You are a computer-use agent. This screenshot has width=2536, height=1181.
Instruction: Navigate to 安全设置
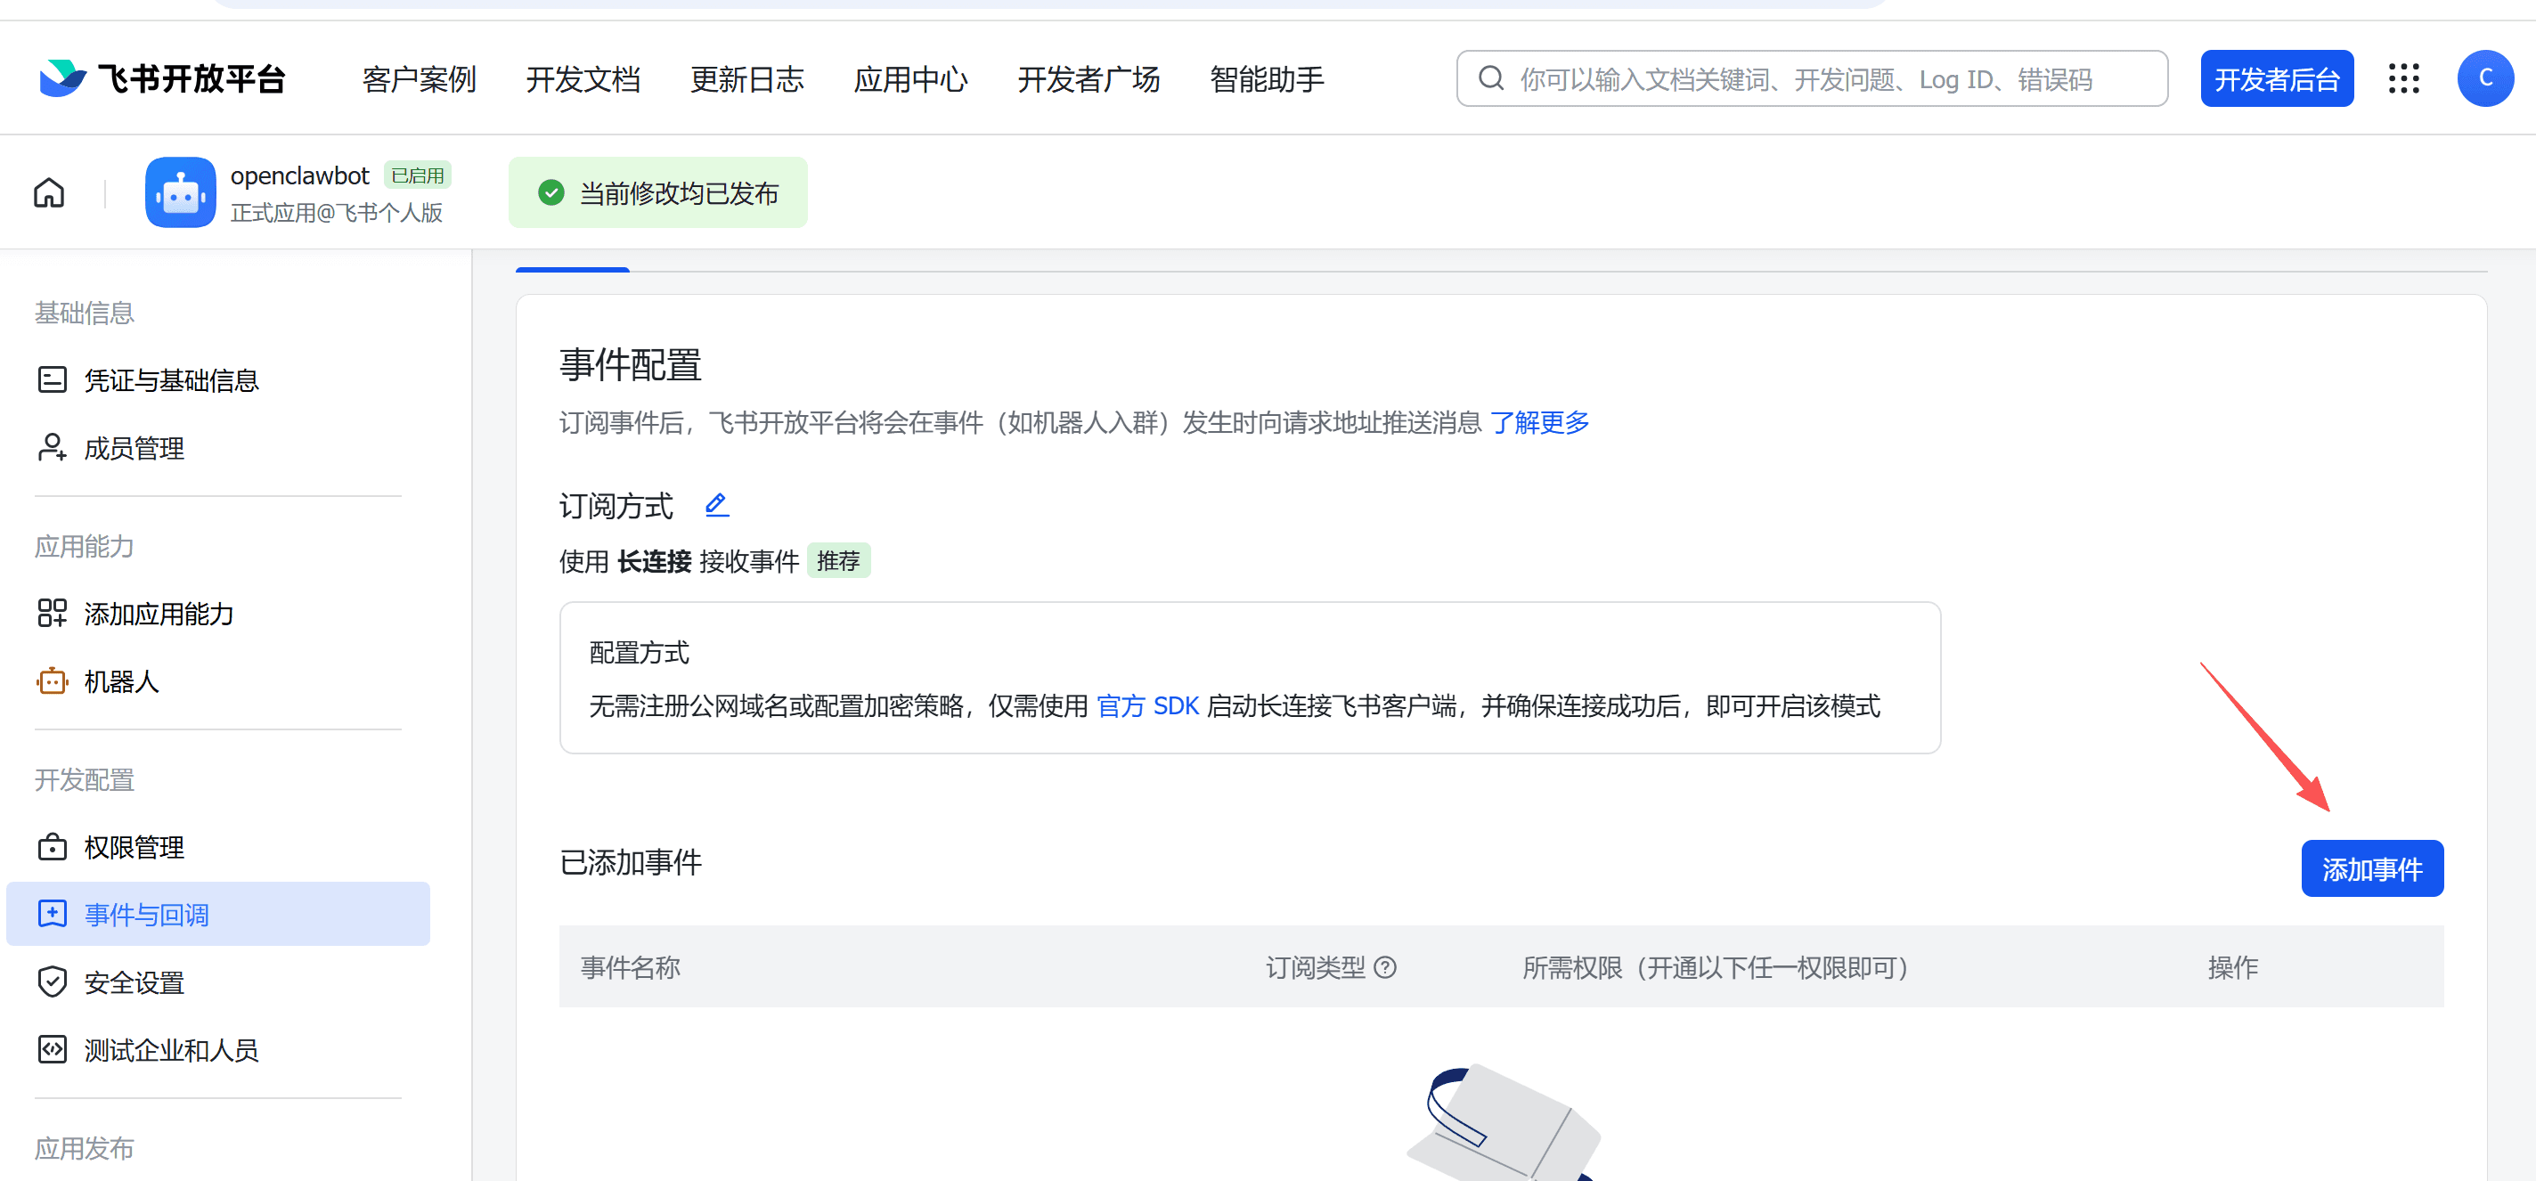[134, 982]
